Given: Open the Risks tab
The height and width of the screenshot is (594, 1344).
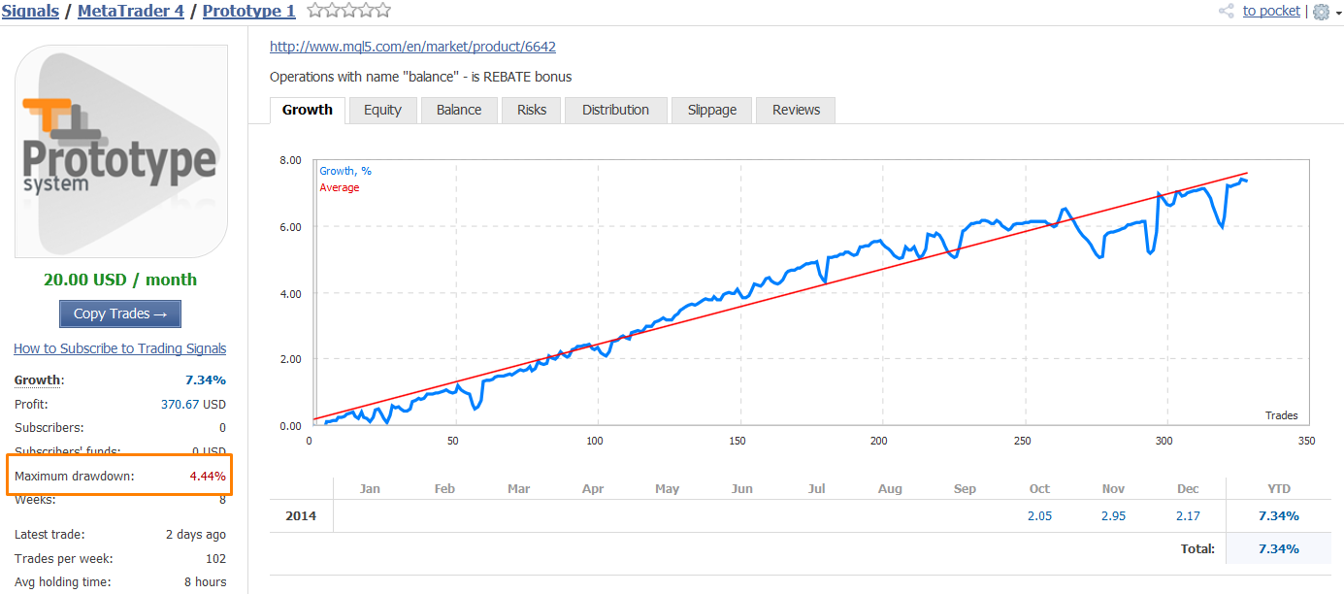Looking at the screenshot, I should pyautogui.click(x=532, y=110).
